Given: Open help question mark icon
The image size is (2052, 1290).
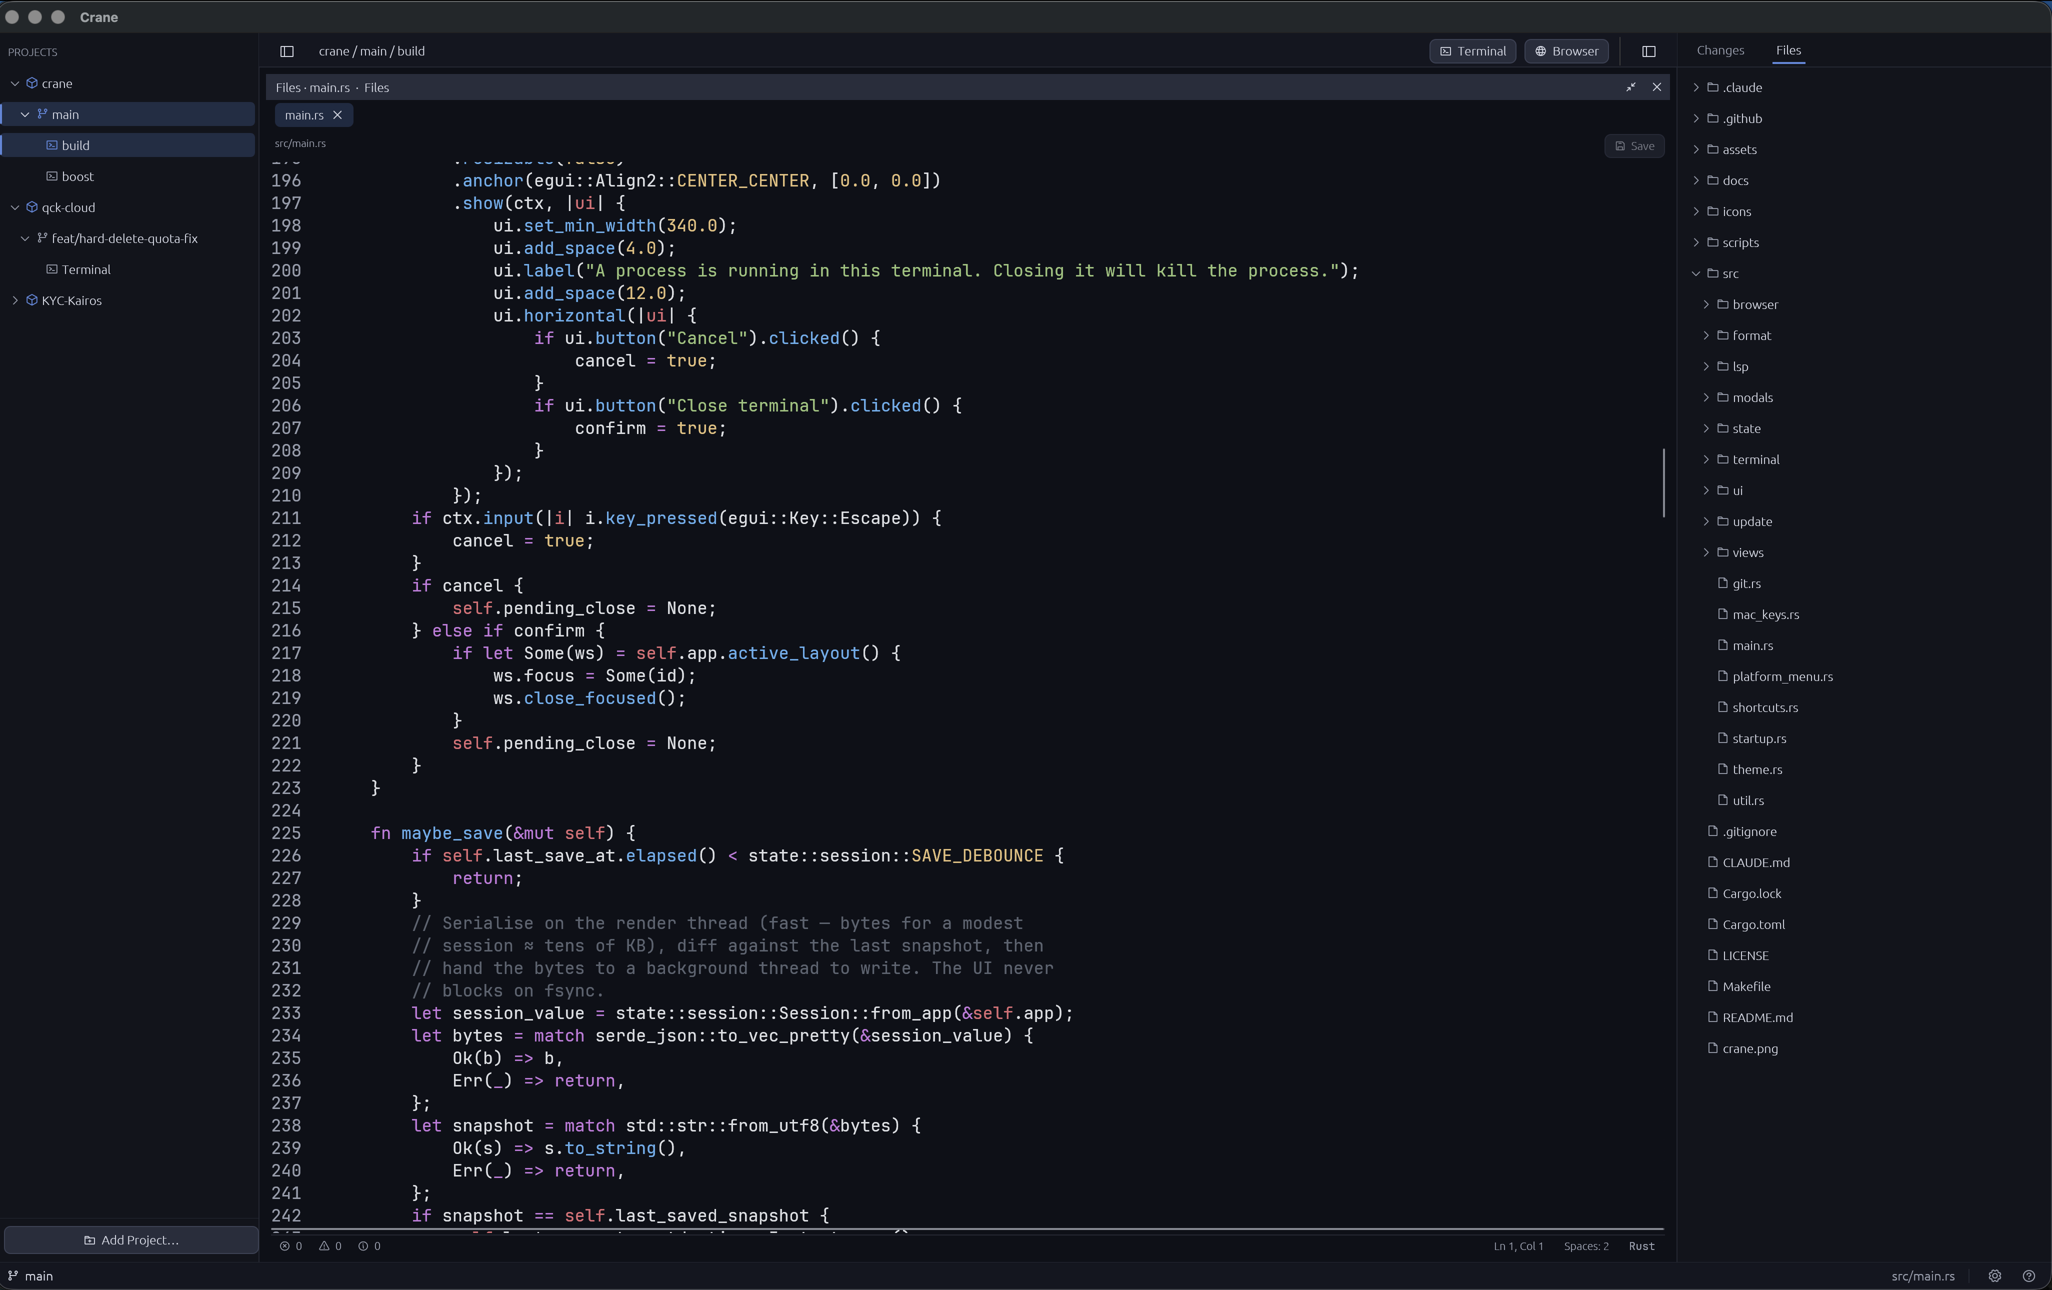Looking at the screenshot, I should 2029,1275.
